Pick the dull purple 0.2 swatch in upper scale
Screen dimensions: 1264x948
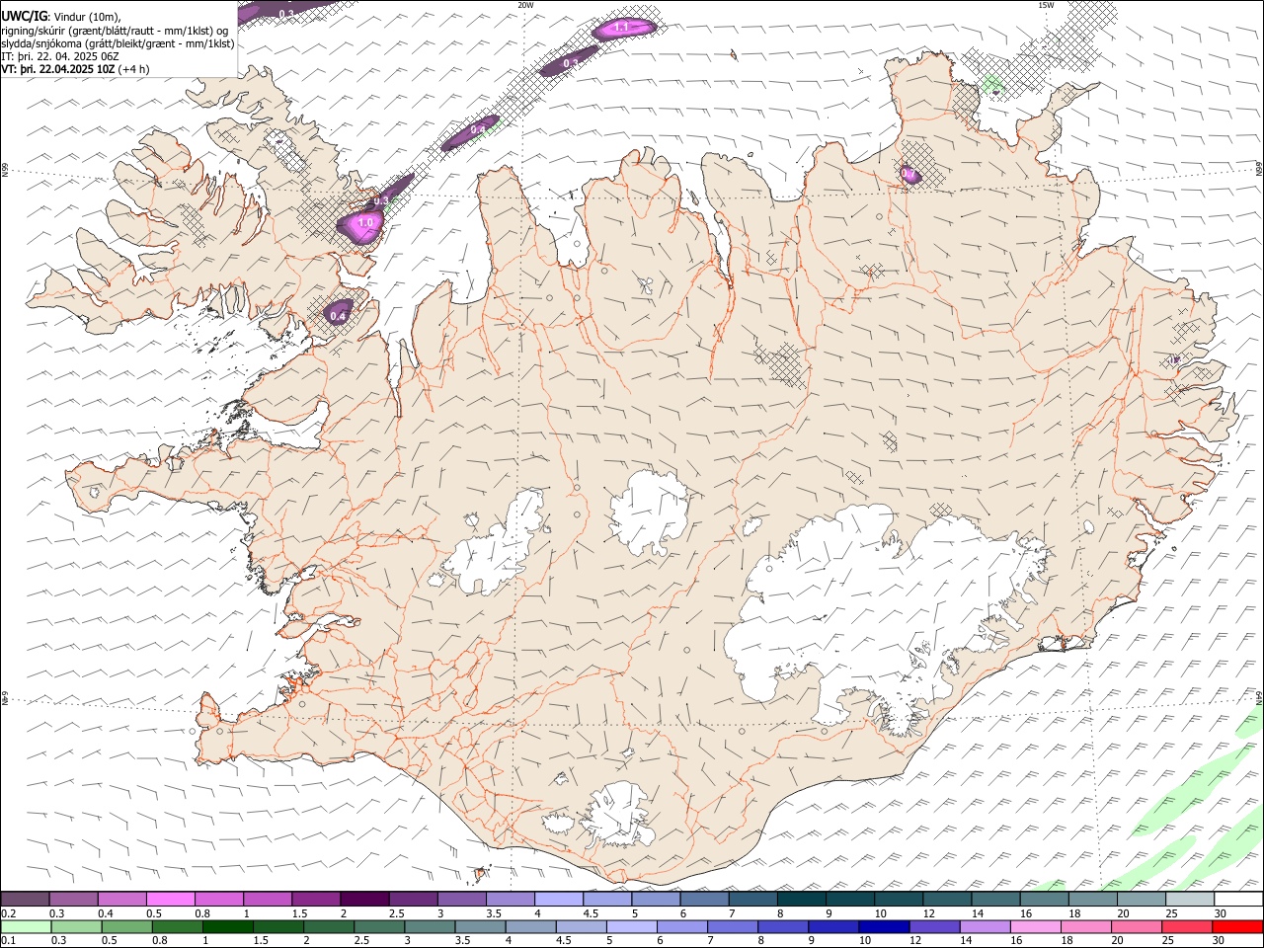pos(25,899)
